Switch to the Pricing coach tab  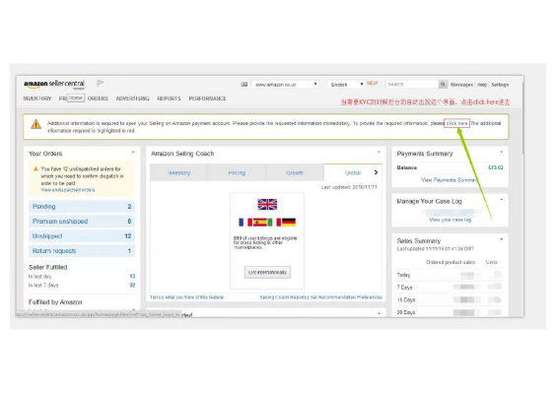pyautogui.click(x=237, y=172)
